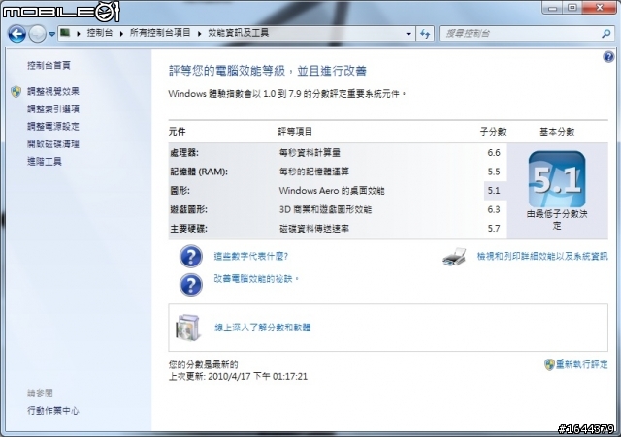Click the 5.1 subscore in 圖形 row

[494, 191]
